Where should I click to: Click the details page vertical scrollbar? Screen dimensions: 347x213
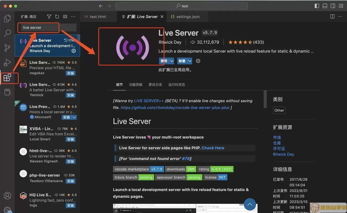[x=265, y=99]
